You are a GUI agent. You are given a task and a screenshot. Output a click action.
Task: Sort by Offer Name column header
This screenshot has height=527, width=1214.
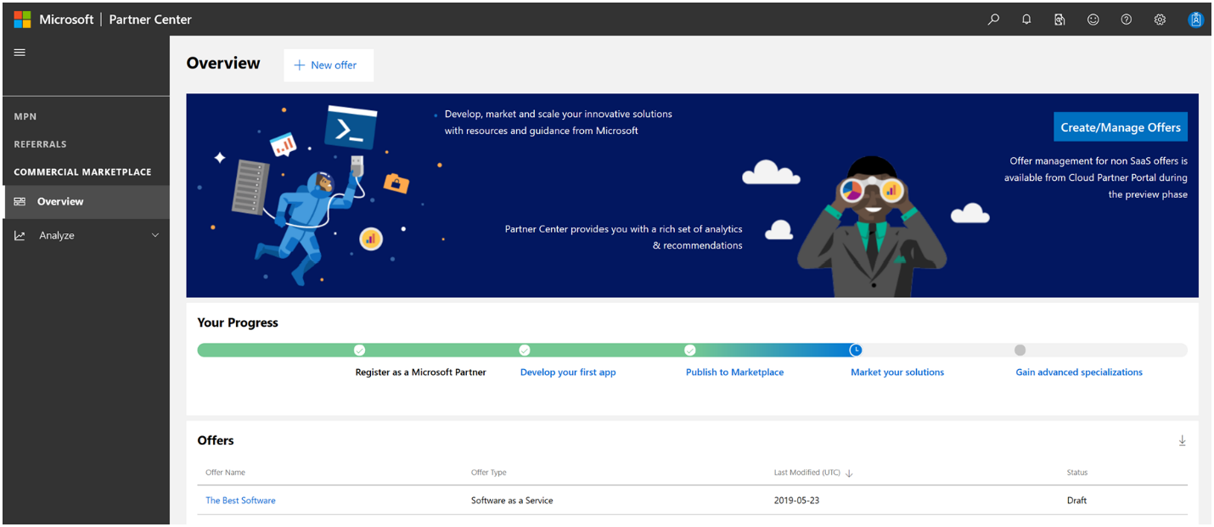pyautogui.click(x=225, y=473)
